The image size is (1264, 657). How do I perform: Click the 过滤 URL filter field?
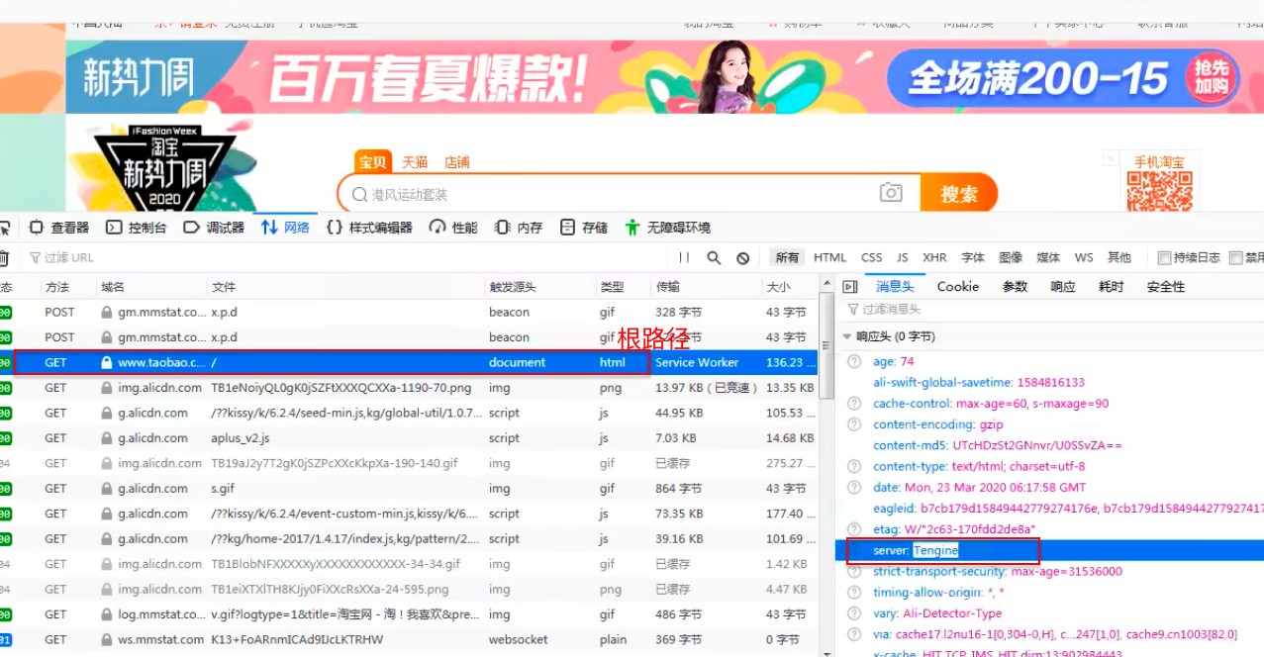point(346,258)
